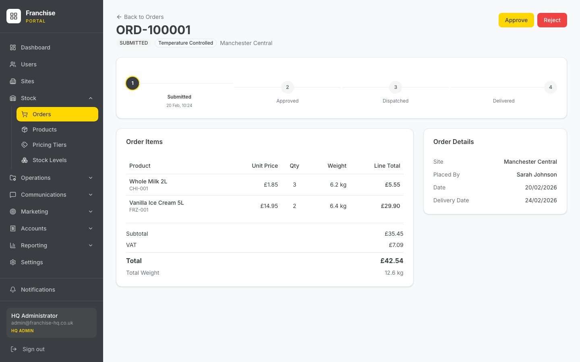This screenshot has width=580, height=362.
Task: Click Sign out
Action: (x=52, y=349)
